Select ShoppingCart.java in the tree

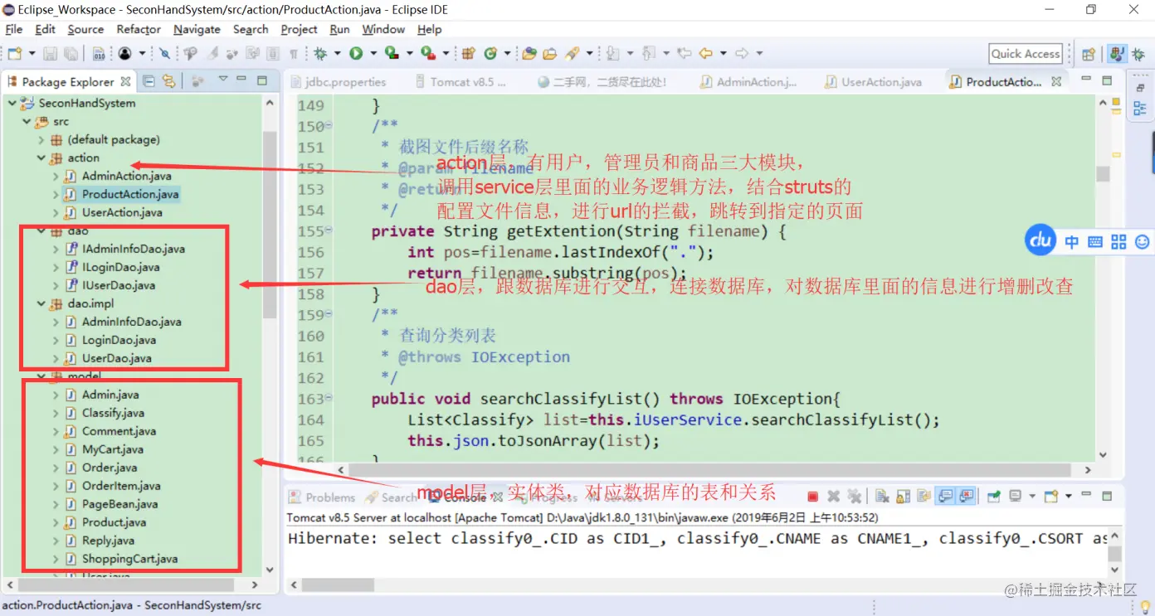tap(129, 559)
